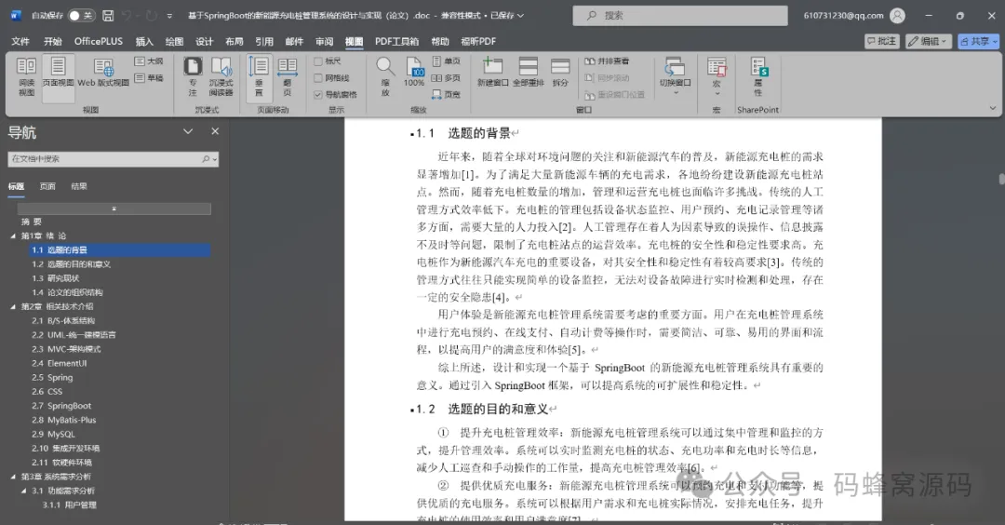1005x525 pixels.
Task: Switch to Draft view (草稿)
Action: click(x=149, y=77)
